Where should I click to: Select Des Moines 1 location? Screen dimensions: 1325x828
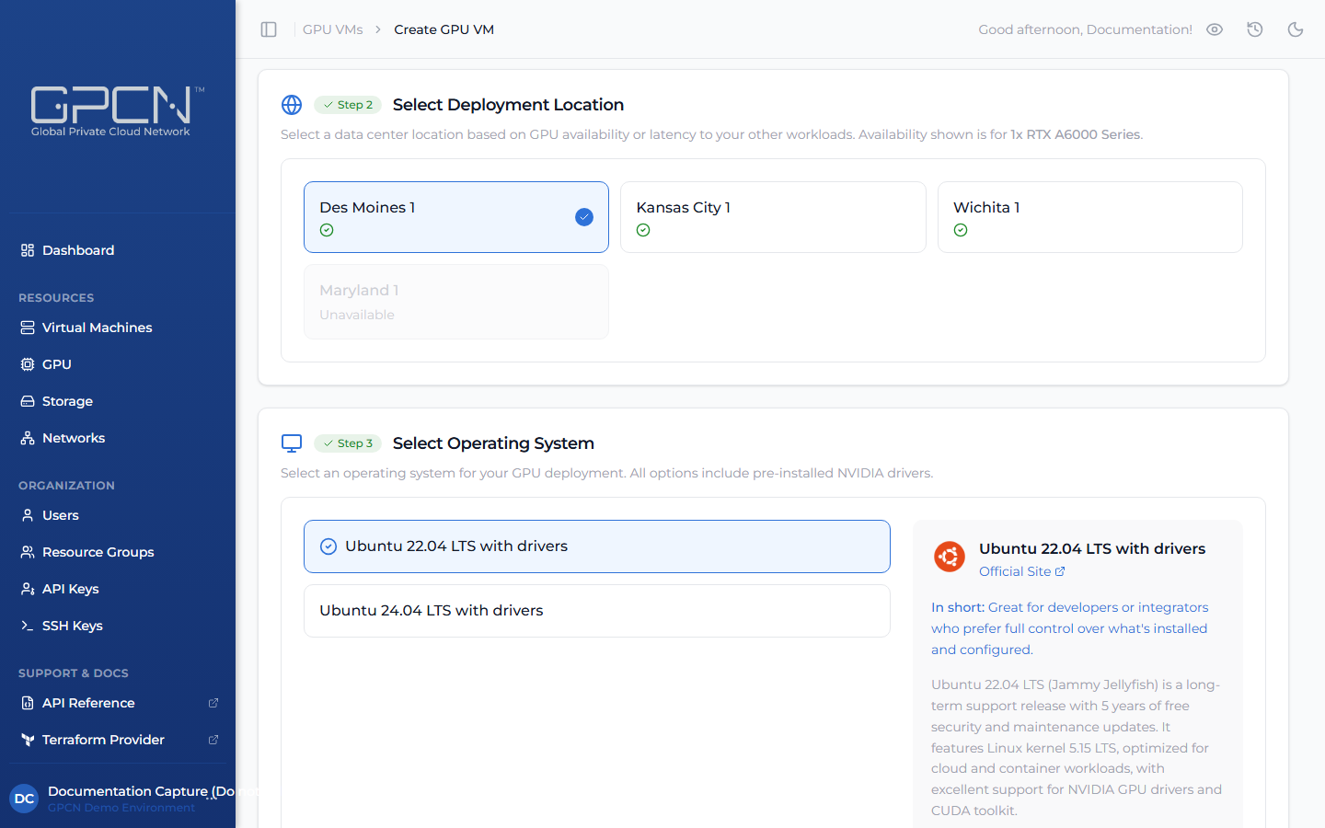pyautogui.click(x=456, y=217)
